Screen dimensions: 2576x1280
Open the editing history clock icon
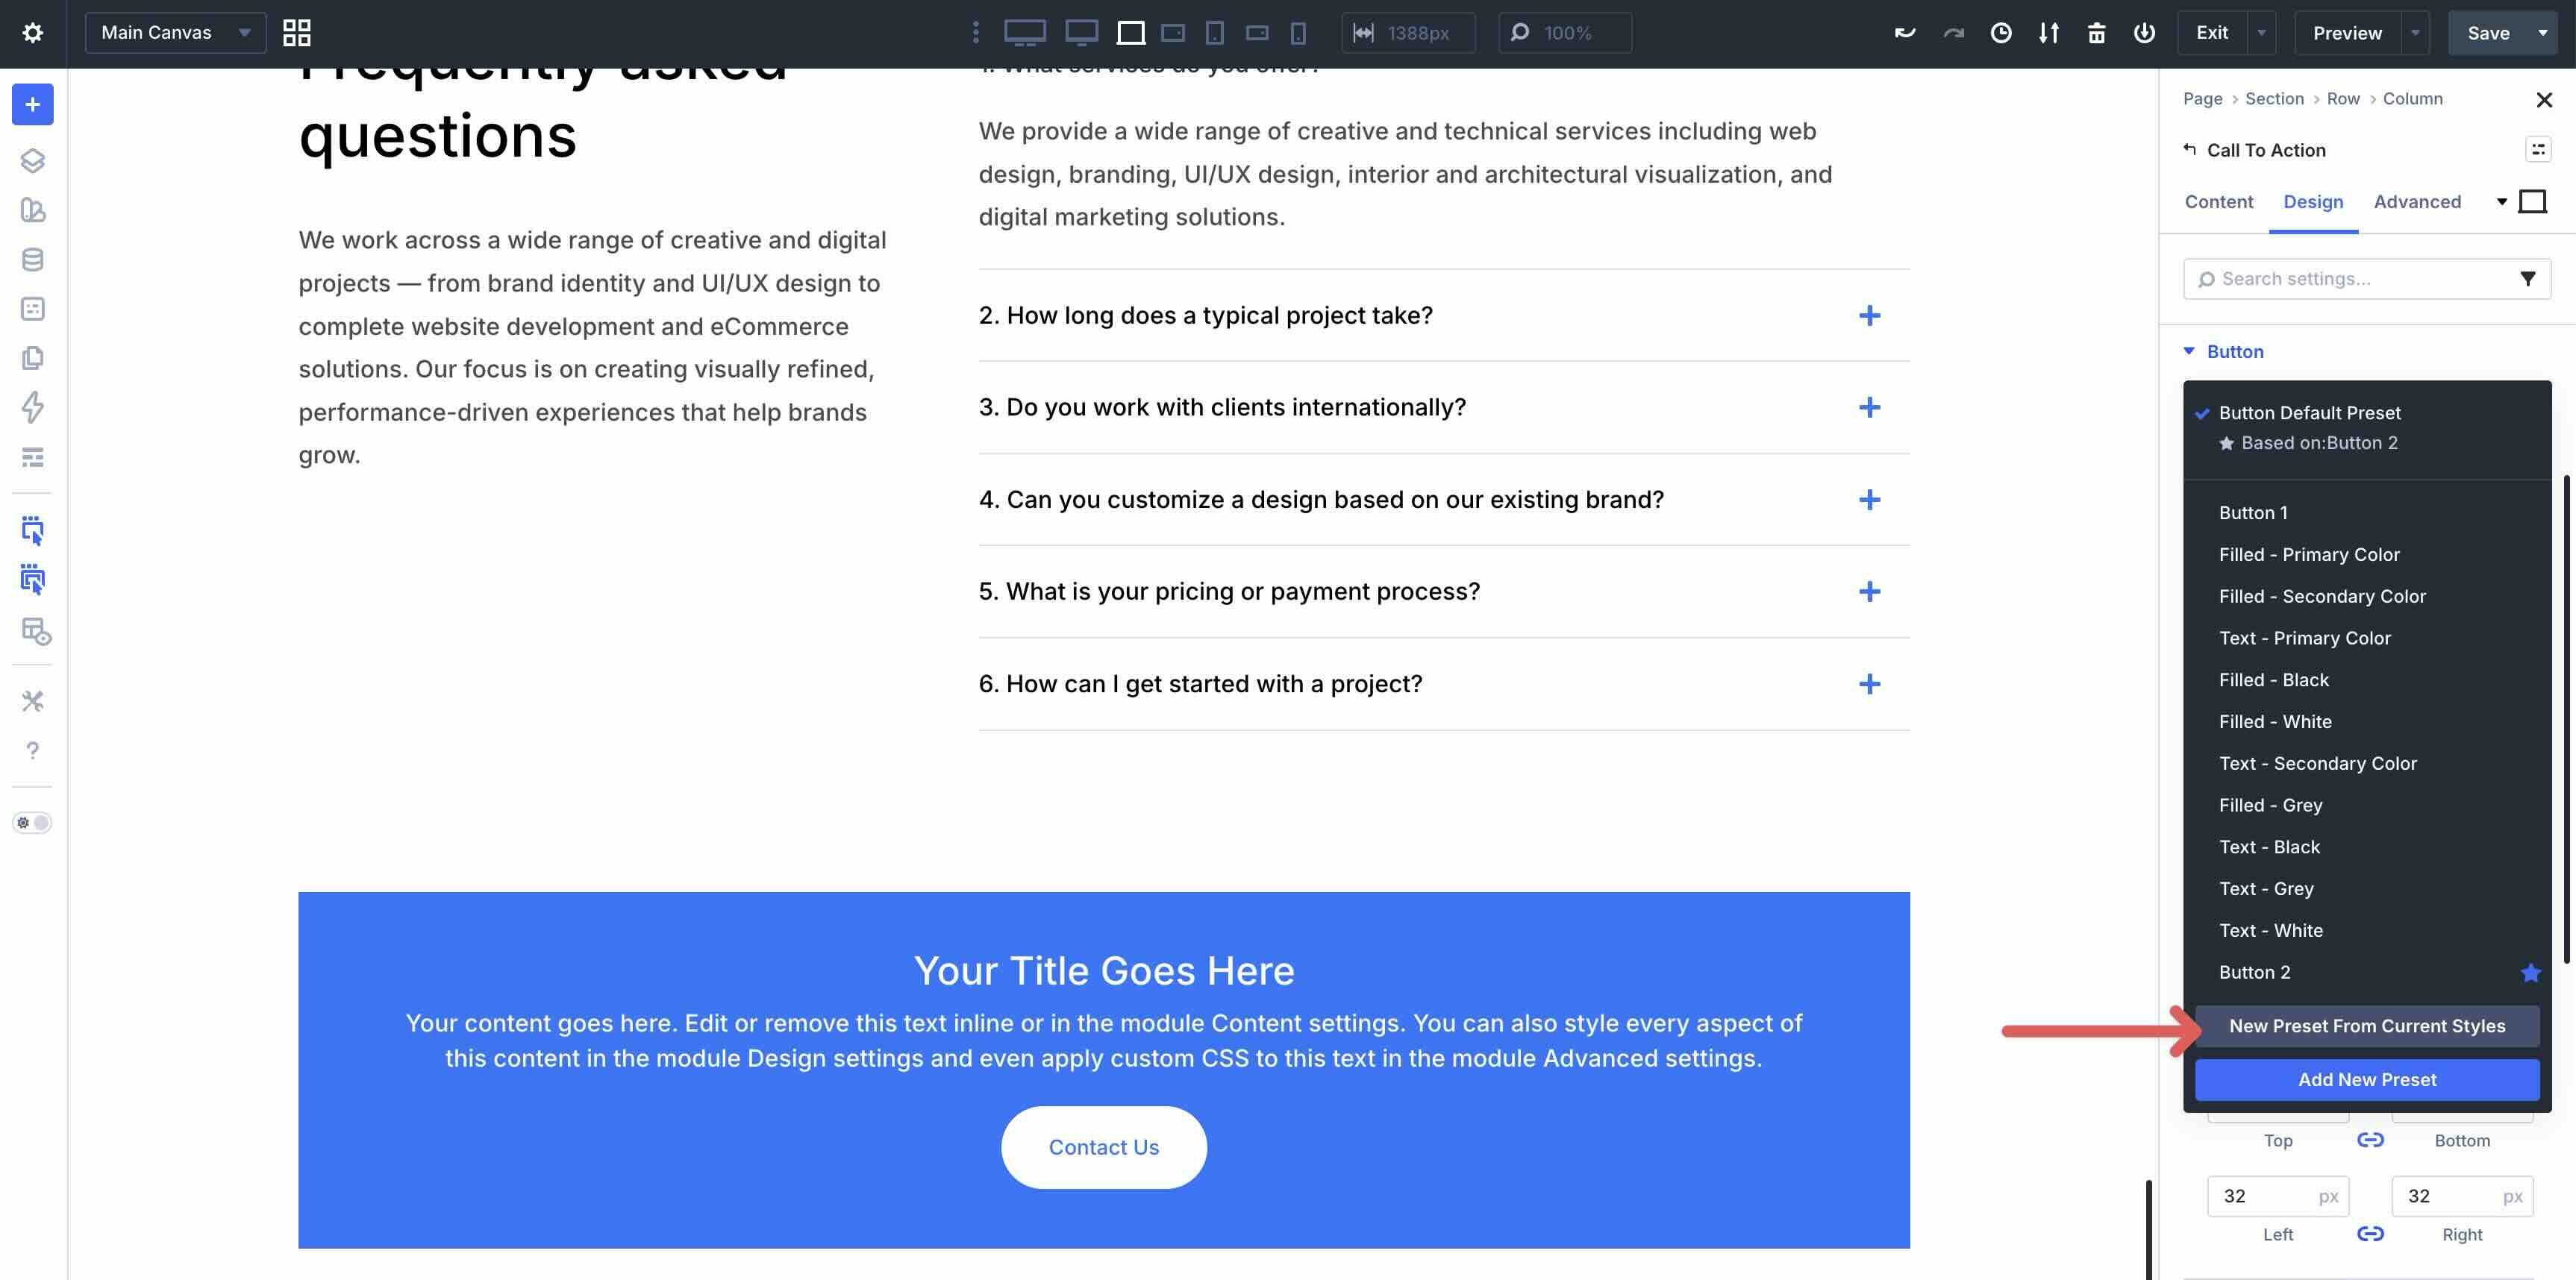[x=2000, y=33]
